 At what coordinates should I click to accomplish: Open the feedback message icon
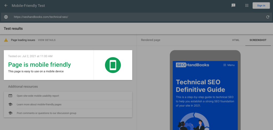coord(233,5)
